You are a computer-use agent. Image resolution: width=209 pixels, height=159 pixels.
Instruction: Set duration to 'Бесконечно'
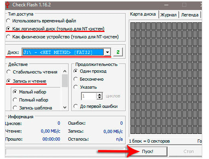[89, 79]
